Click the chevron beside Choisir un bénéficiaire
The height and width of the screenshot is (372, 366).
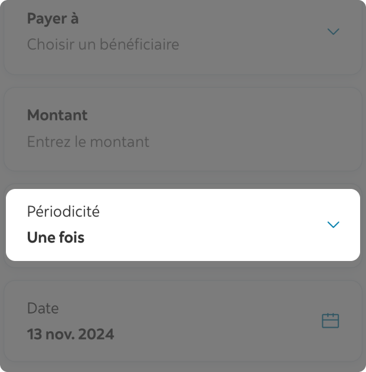point(334,31)
